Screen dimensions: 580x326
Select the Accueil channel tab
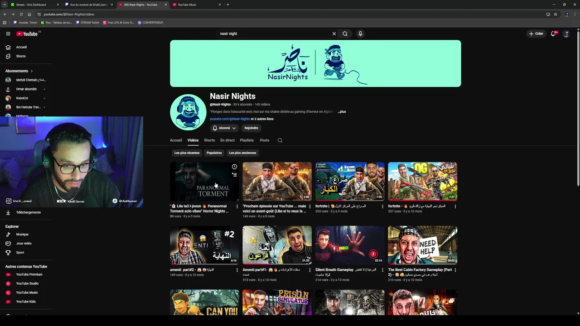[176, 140]
